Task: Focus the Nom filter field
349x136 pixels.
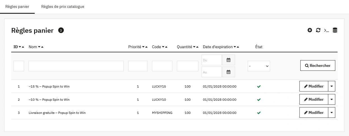Action: pos(76,66)
